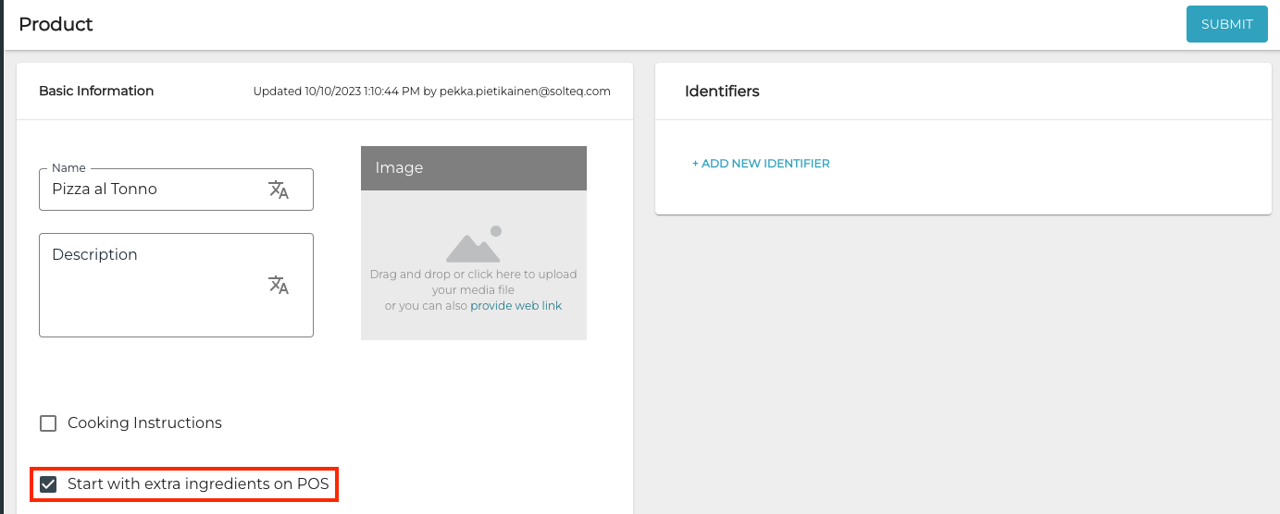
Task: Click the Product page title
Action: tap(56, 25)
